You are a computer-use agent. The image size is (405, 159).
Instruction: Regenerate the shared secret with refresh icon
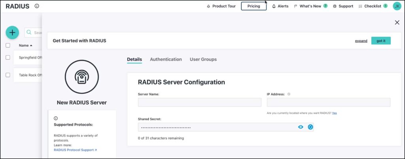click(x=310, y=127)
